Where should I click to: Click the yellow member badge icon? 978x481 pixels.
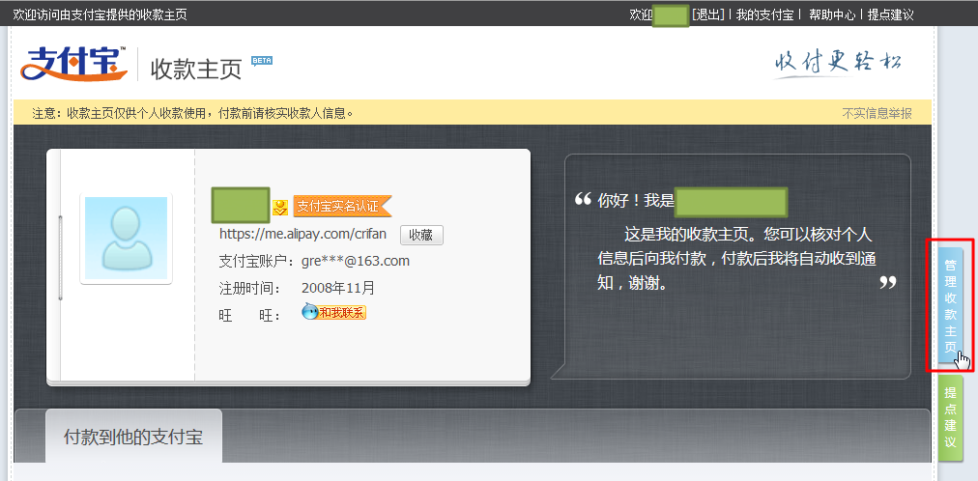280,208
